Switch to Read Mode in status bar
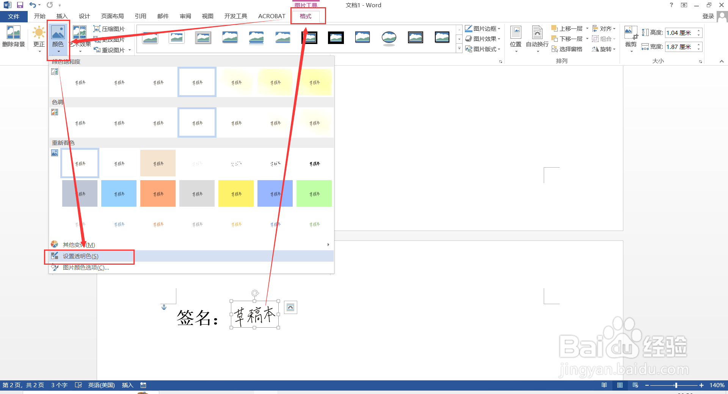The height and width of the screenshot is (394, 728). point(604,385)
